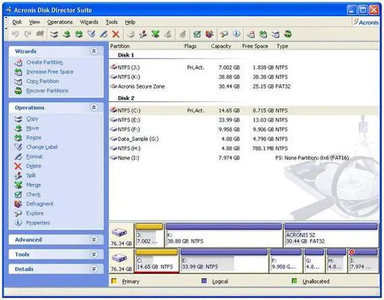Expand the Tools sidebar panel

coord(94,254)
